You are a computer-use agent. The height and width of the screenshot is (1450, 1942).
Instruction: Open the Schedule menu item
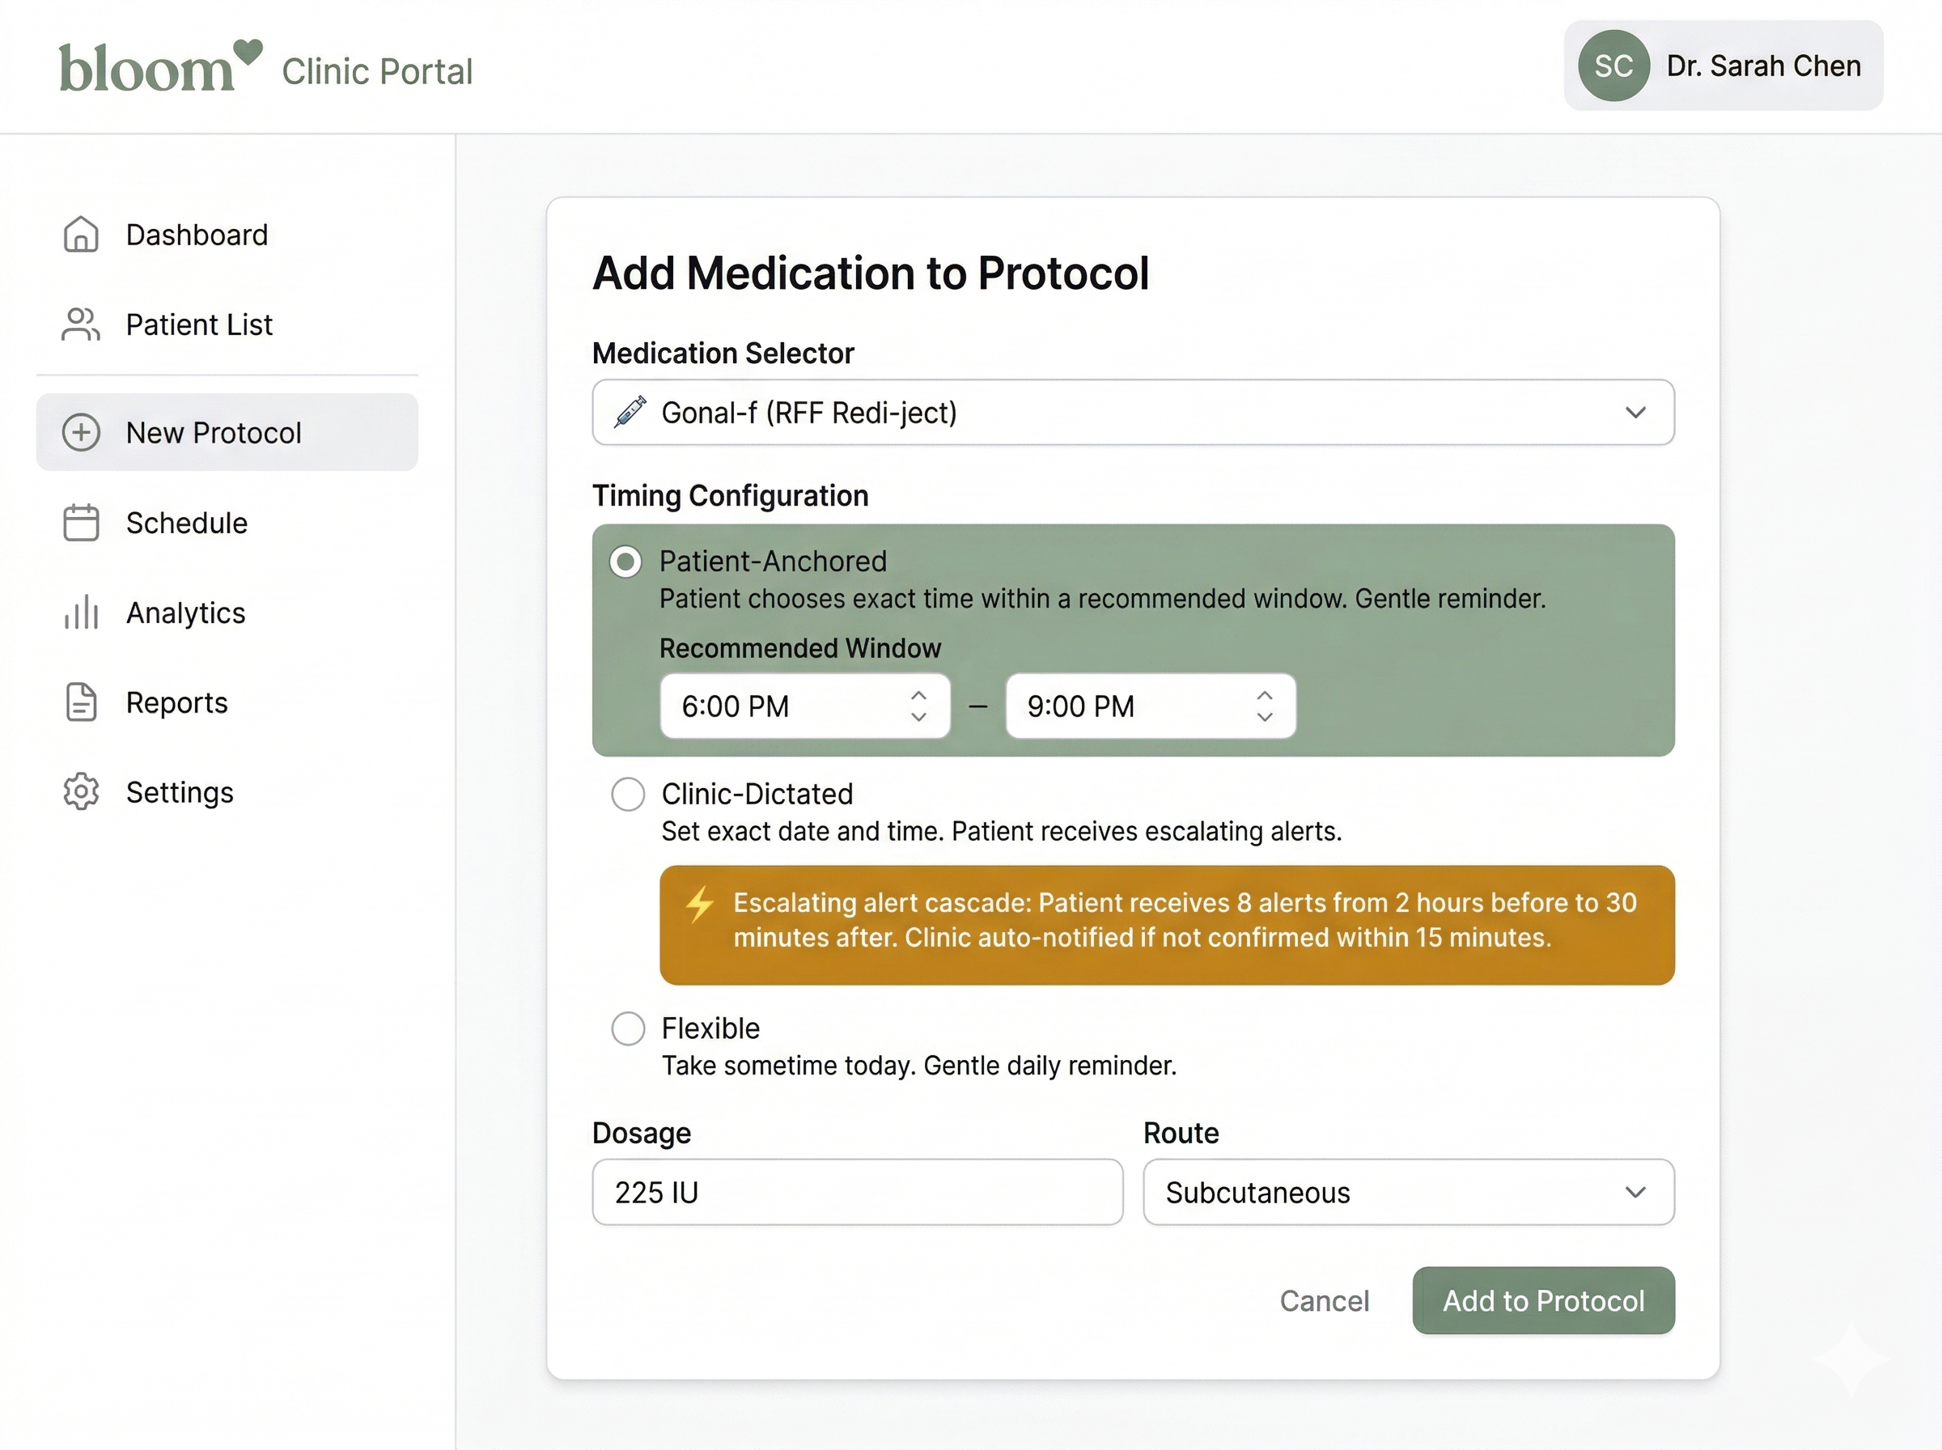[186, 522]
